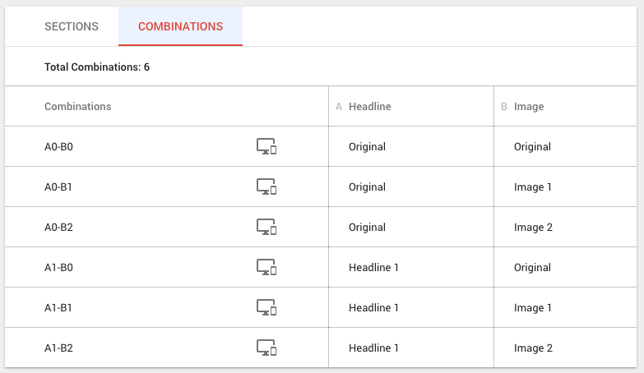Screen dimensions: 644x373
Task: Click Headline 1 in the A1-B0 row
Action: [373, 268]
